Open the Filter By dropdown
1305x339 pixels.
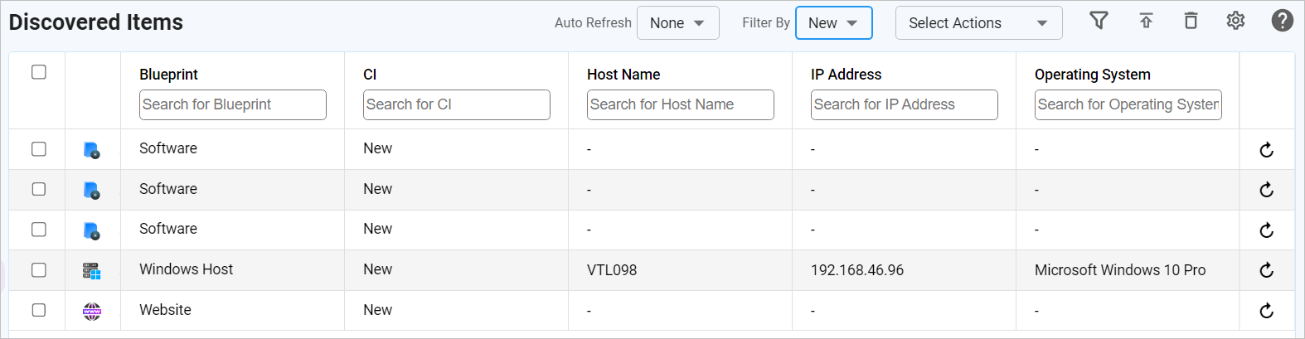(x=833, y=23)
